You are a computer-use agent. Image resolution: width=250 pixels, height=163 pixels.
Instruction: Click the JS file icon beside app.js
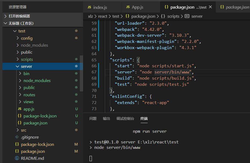tap(20, 109)
